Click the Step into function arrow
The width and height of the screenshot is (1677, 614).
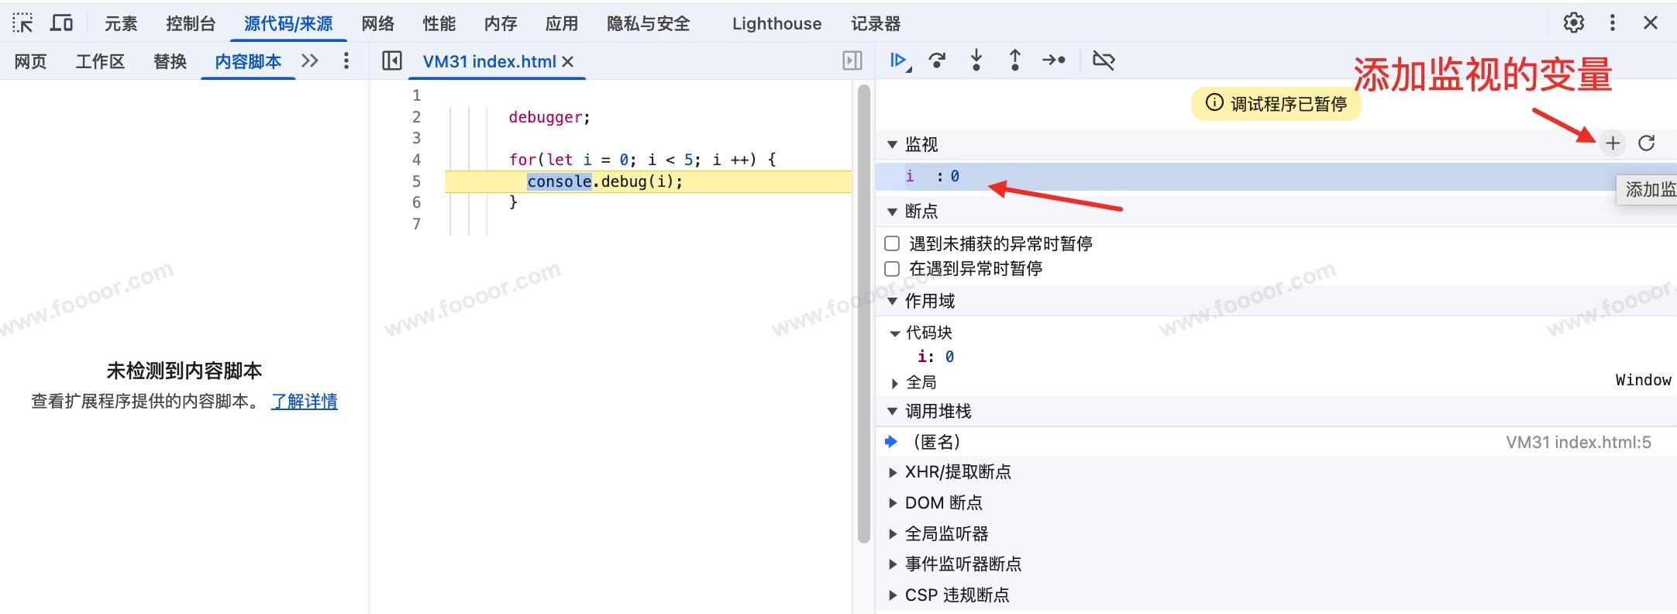tap(976, 60)
